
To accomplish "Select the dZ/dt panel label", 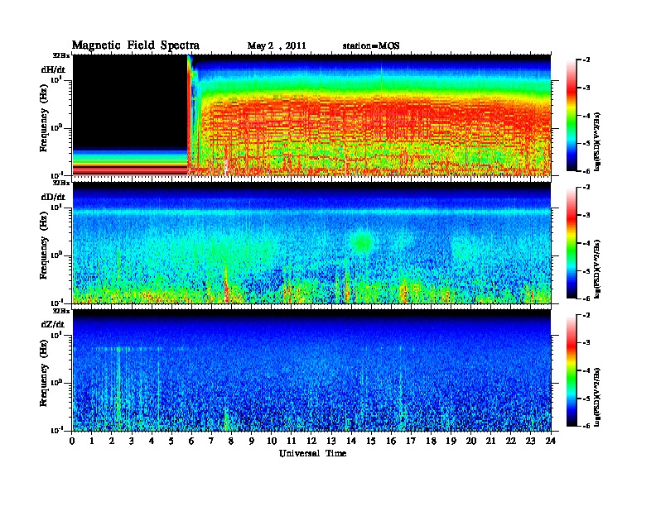I will 53,324.
